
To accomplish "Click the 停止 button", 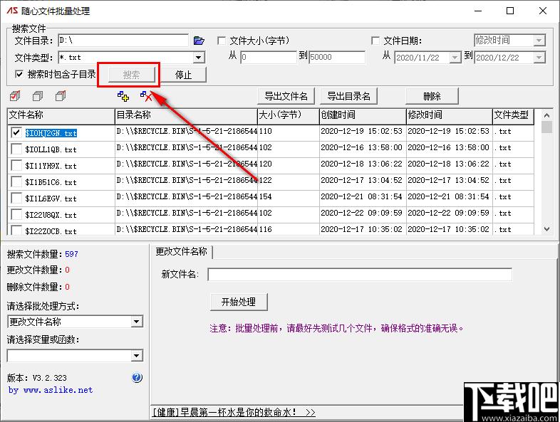I will coord(184,75).
